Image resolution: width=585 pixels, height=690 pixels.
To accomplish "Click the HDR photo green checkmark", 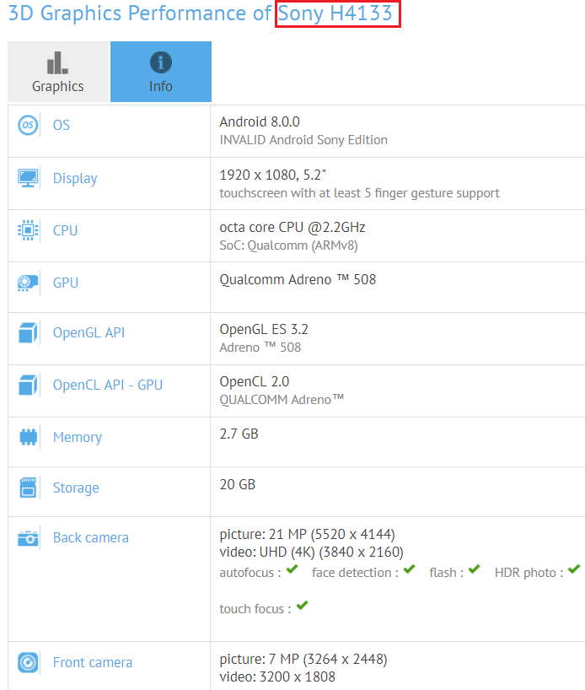I will (573, 569).
